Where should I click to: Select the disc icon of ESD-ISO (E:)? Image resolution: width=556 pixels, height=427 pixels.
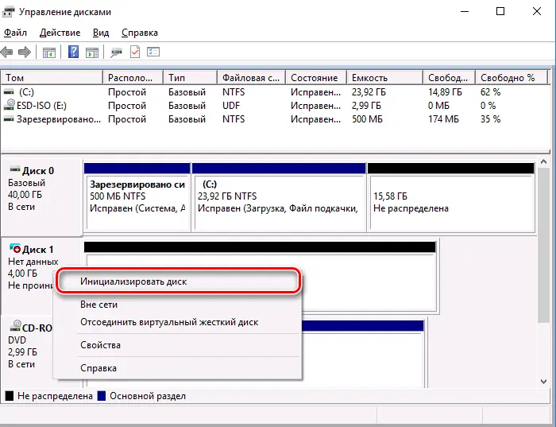[x=9, y=105]
